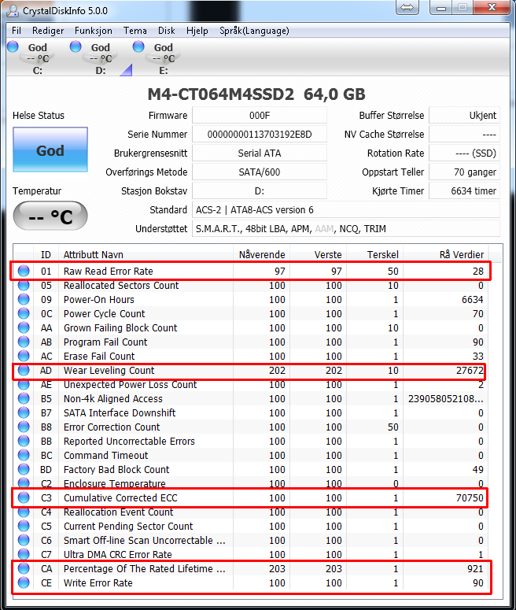Screen dimensions: 516x610
Task: Click status orb of Wear Leveling Count row
Action: click(24, 370)
